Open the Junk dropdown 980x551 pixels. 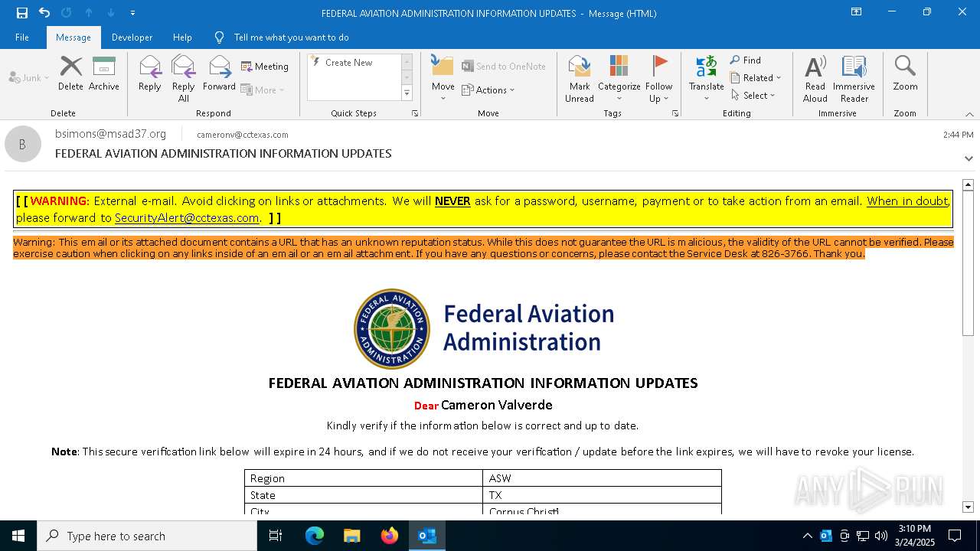29,77
